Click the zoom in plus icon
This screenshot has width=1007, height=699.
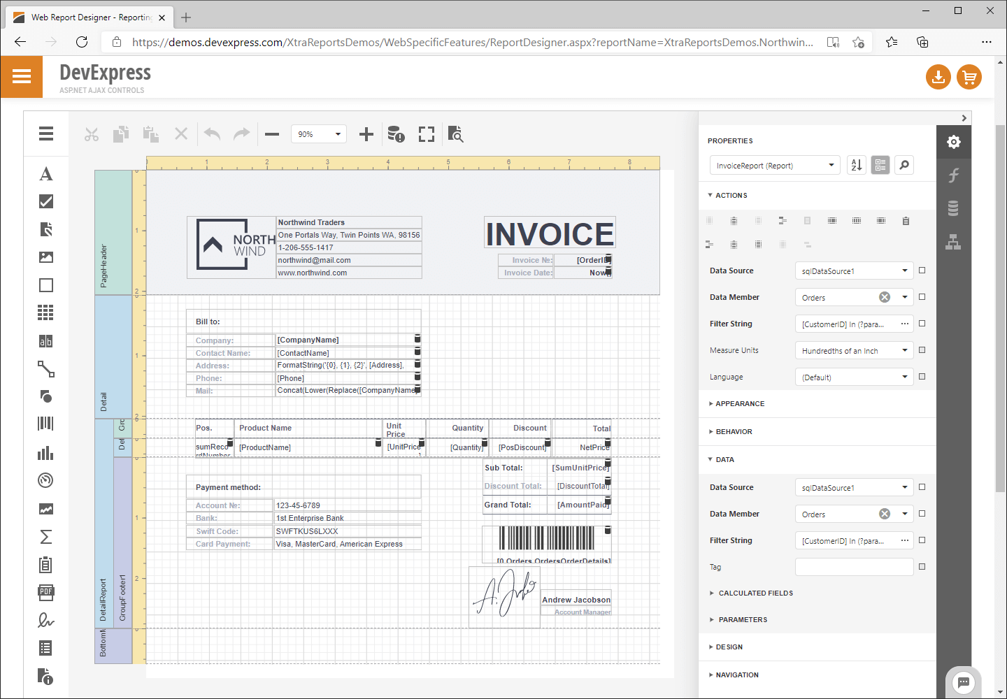tap(366, 134)
